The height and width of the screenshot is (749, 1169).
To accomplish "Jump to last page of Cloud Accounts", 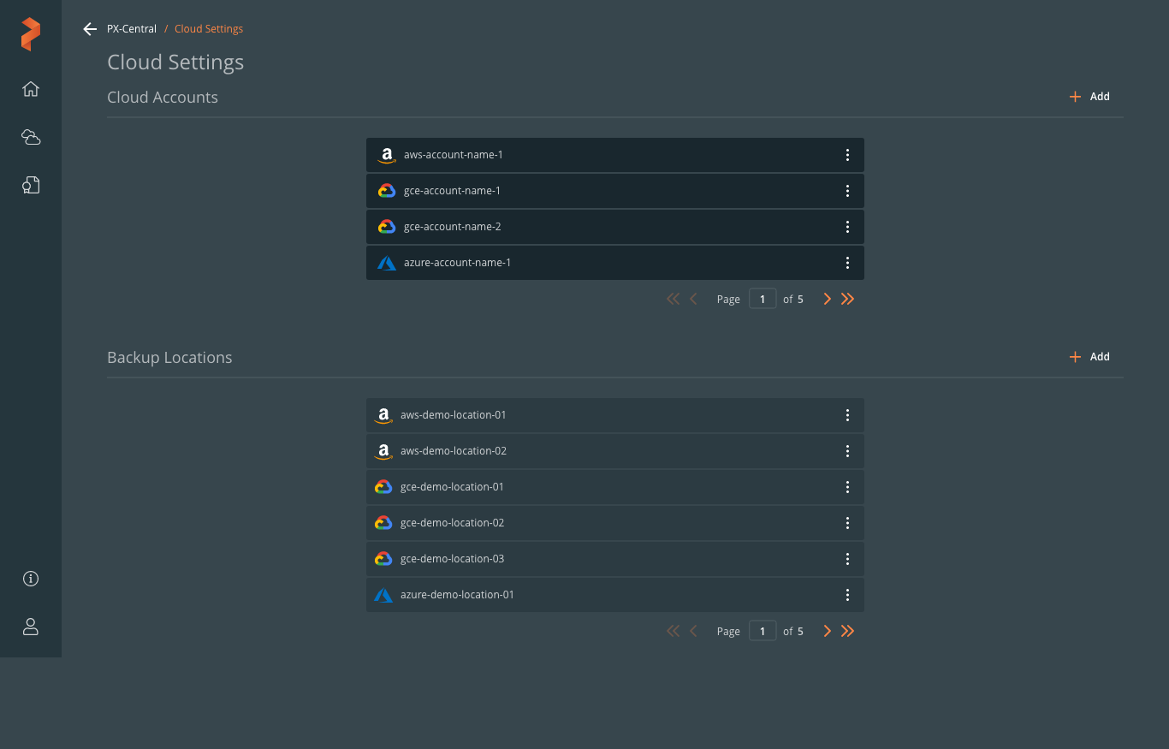I will 847,299.
